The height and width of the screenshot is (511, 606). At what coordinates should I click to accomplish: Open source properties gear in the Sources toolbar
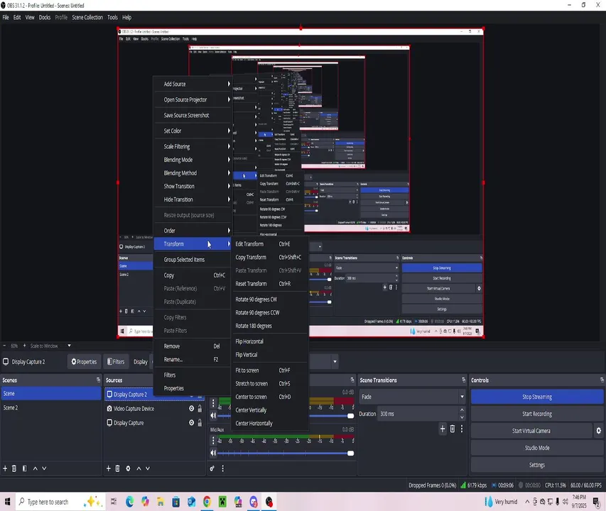[x=128, y=468]
